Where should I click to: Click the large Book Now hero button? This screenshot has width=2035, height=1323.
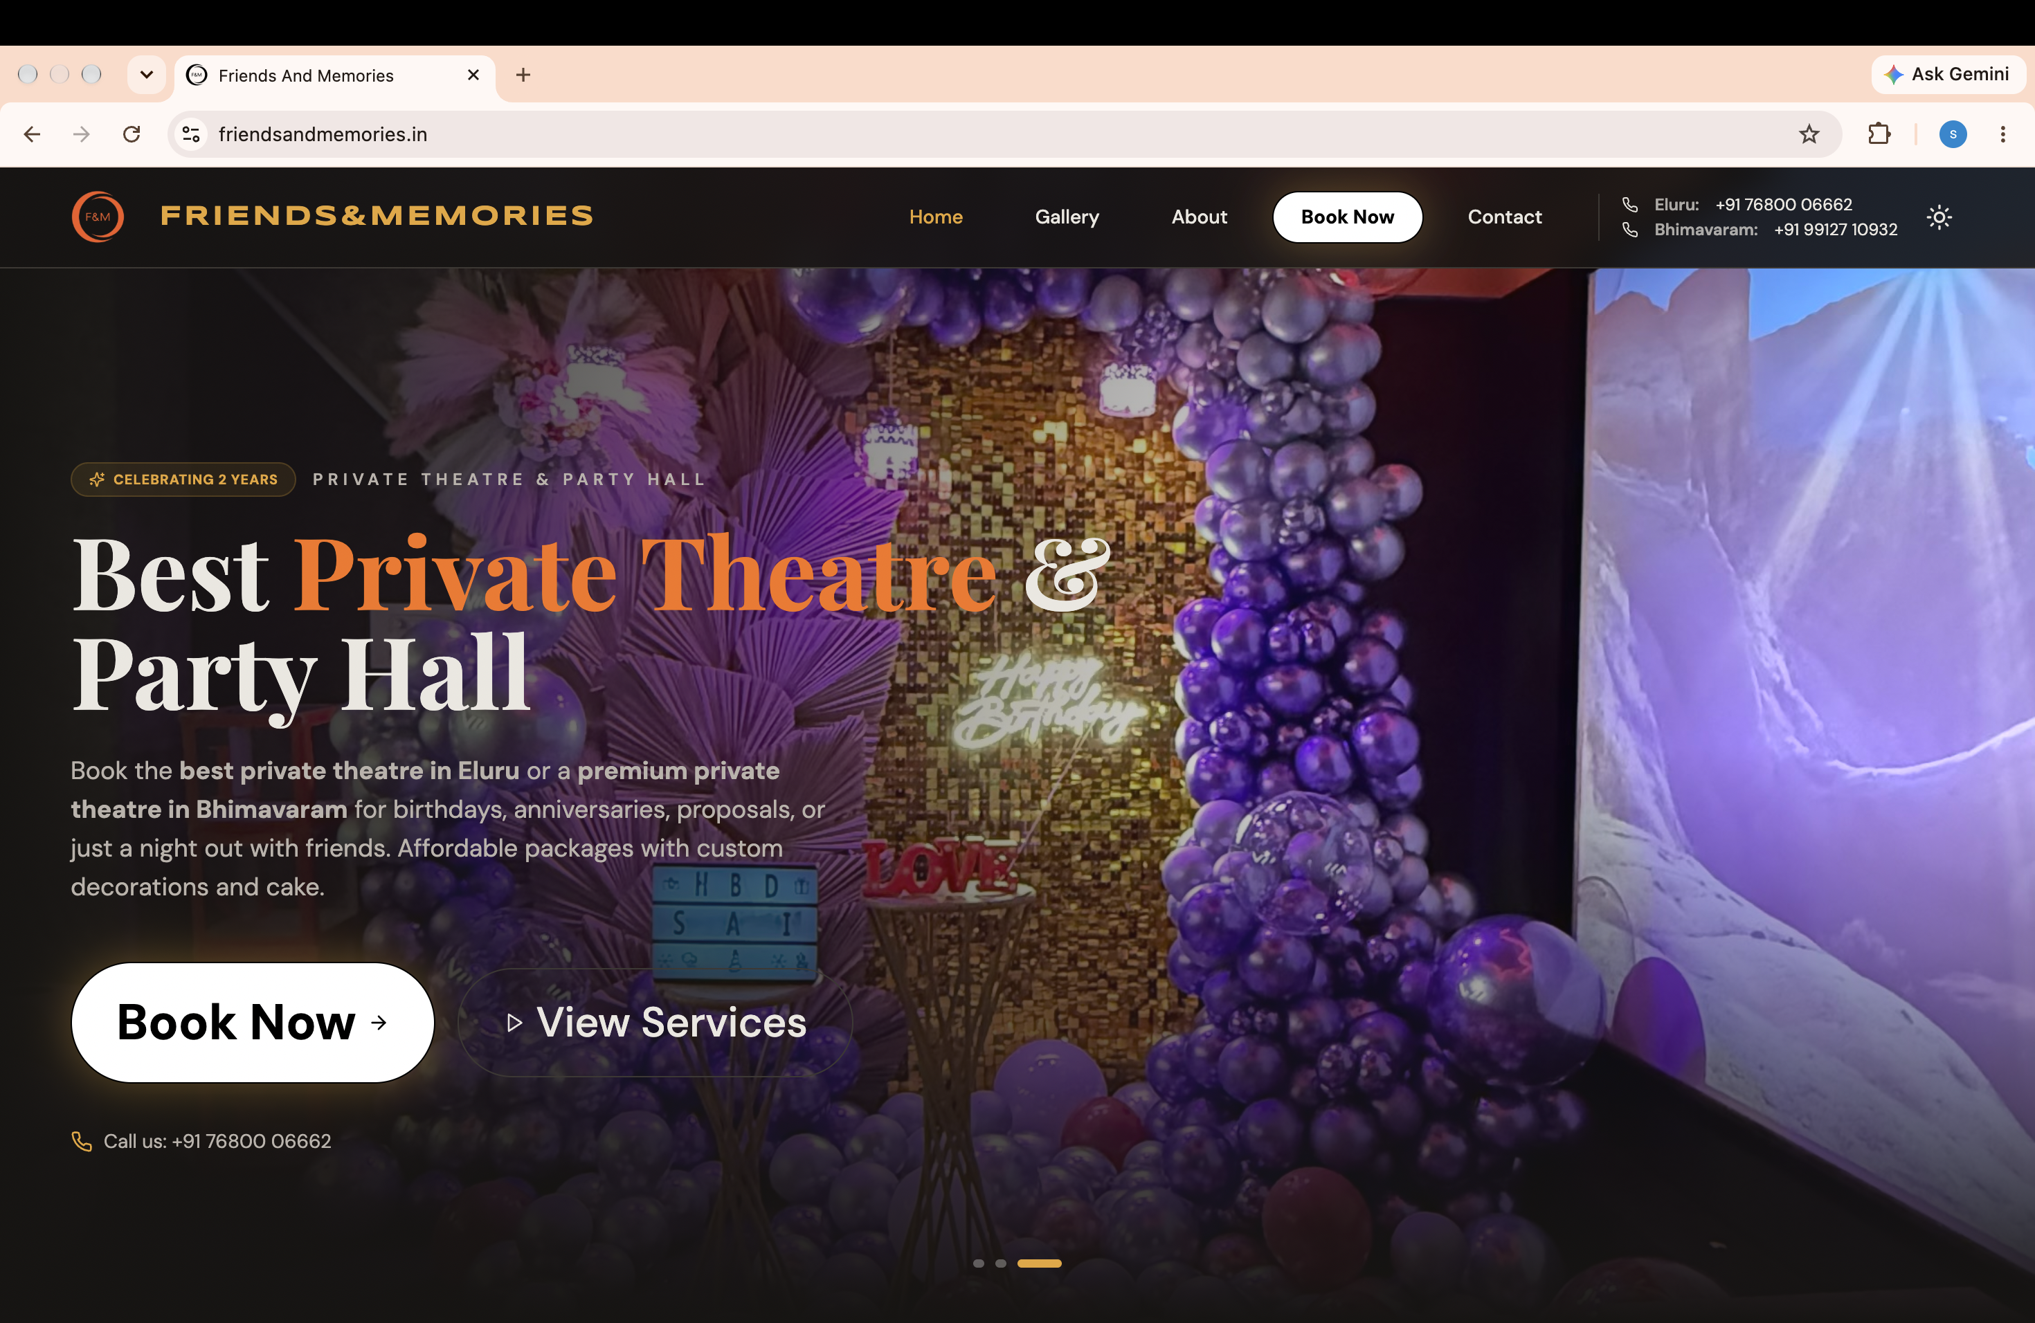point(252,1022)
